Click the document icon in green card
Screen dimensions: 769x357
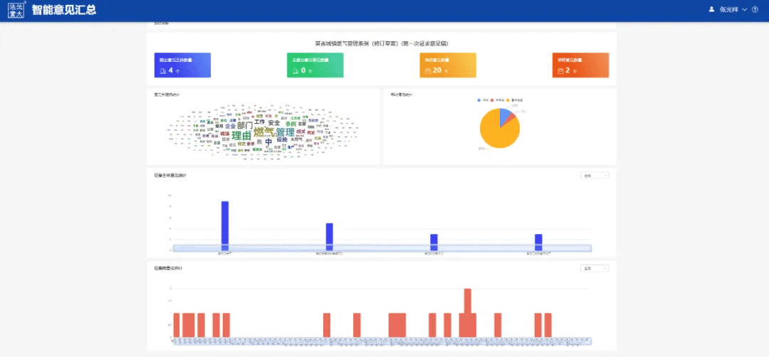click(295, 70)
